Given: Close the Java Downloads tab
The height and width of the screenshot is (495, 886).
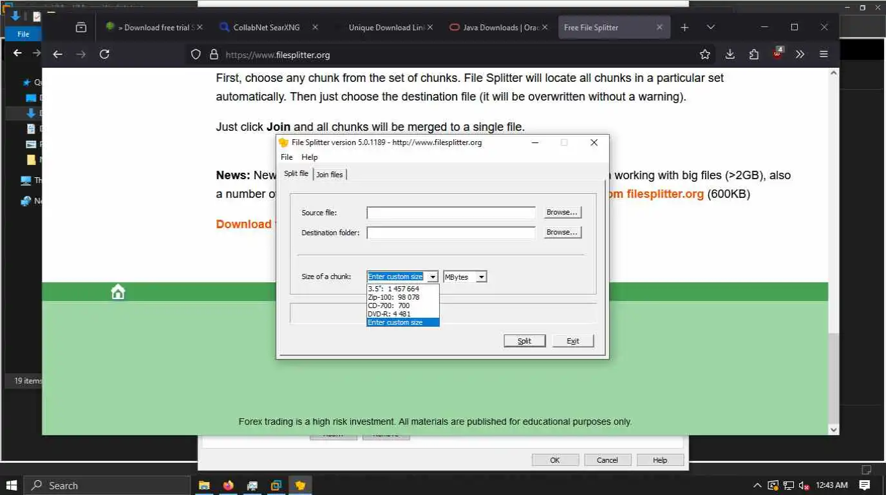Looking at the screenshot, I should 545,27.
